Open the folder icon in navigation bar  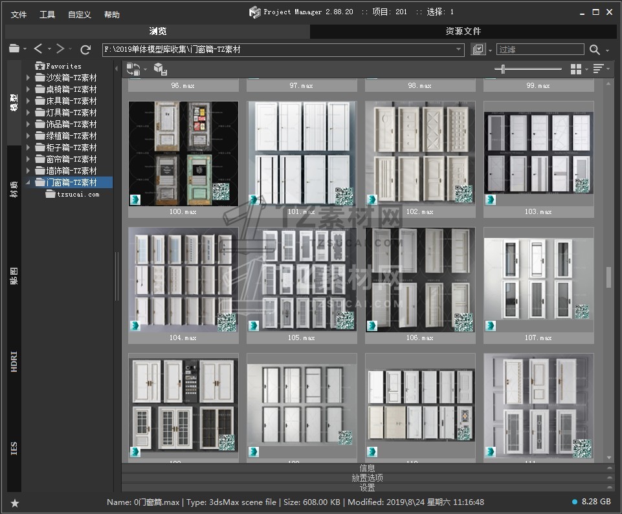[x=14, y=49]
